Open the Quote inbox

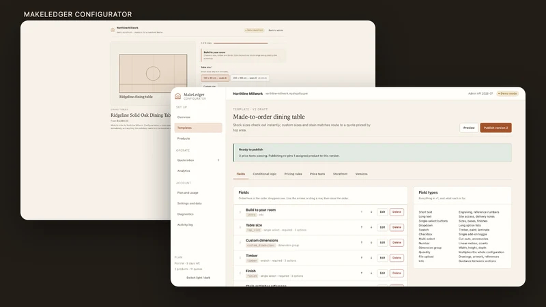[198, 160]
